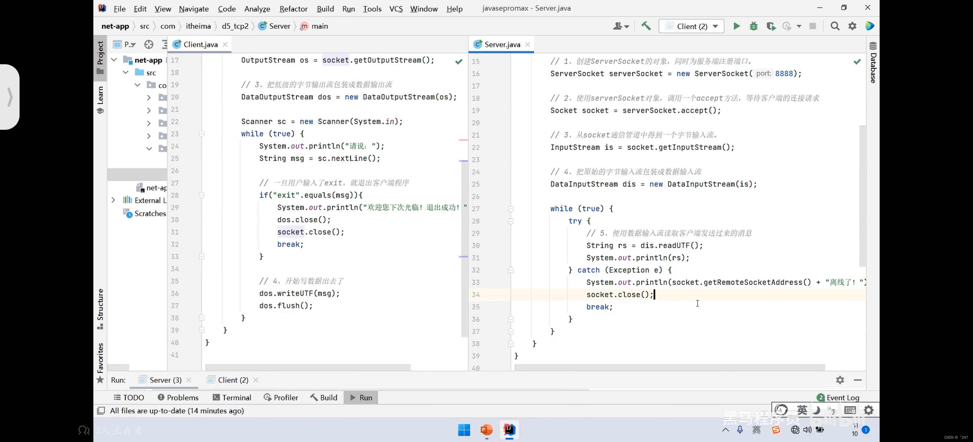Expand the External Libraries node

tap(113, 200)
